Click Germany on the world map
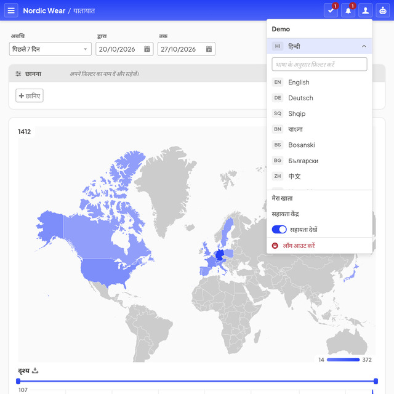Viewport: 394px width, 394px height. point(220,254)
